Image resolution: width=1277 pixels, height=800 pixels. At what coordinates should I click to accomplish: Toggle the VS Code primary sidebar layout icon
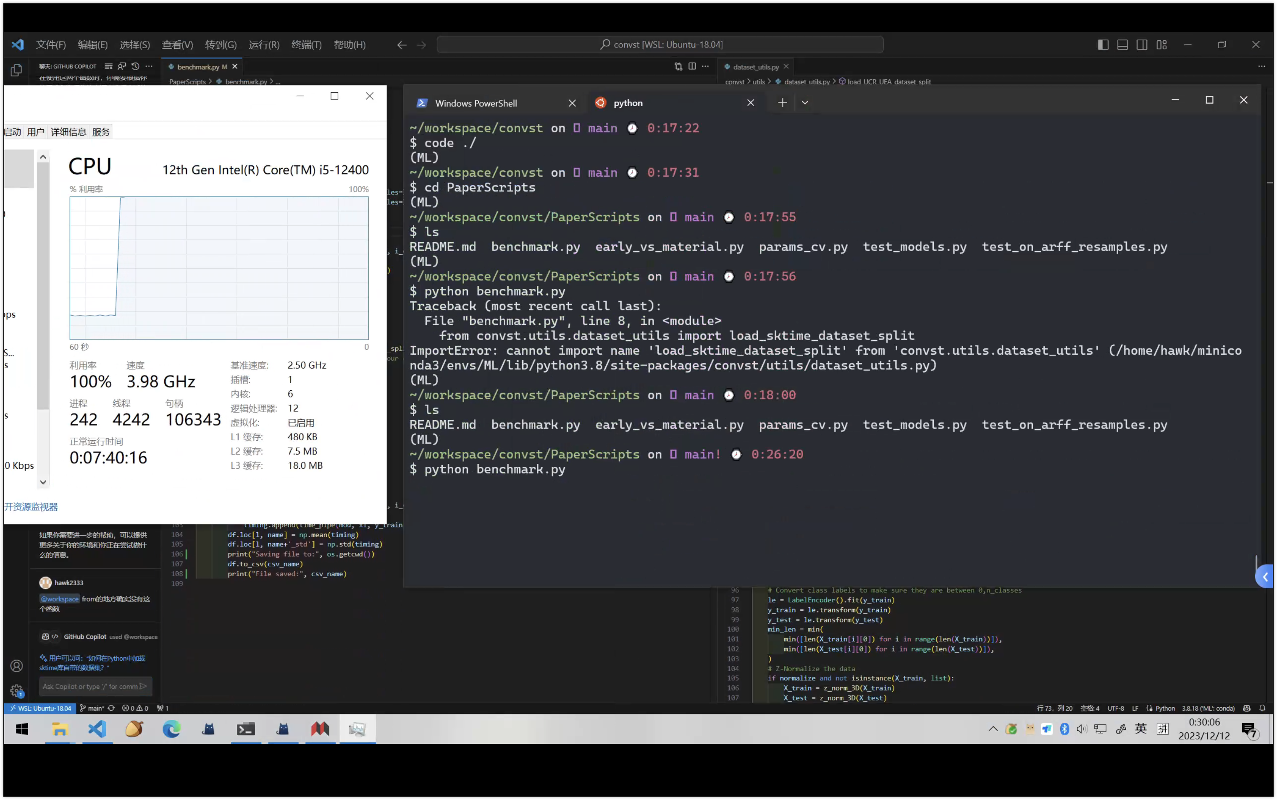pos(1104,45)
